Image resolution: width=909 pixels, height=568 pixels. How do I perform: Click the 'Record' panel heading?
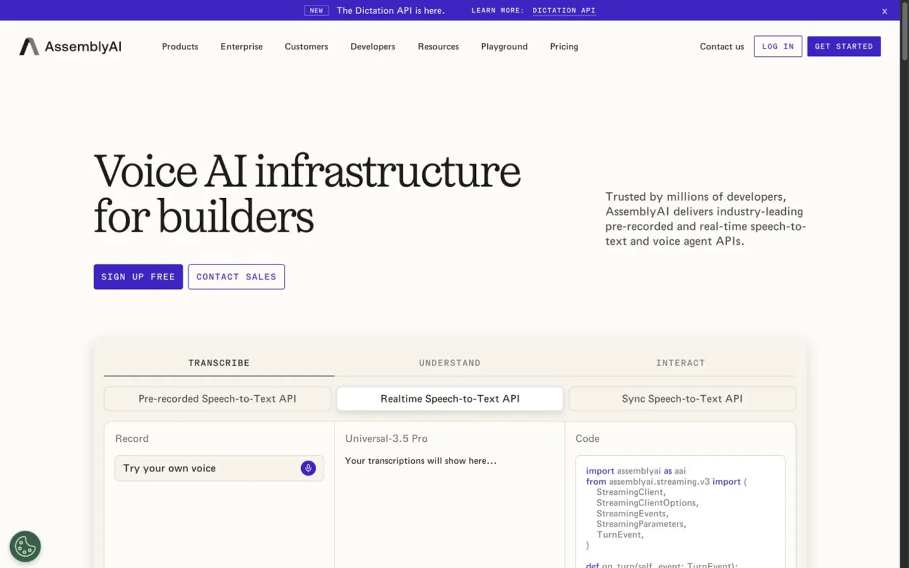(132, 439)
